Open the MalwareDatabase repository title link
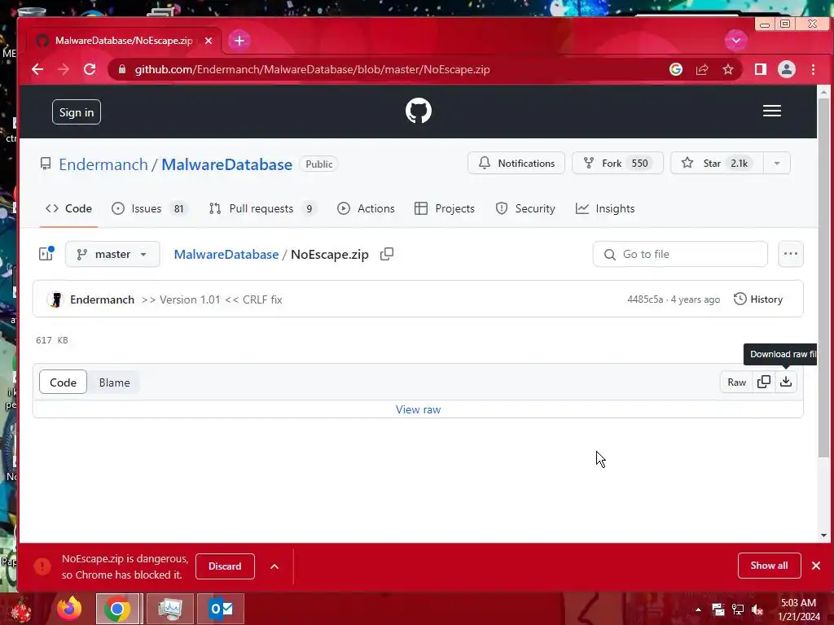Viewport: 834px width, 625px height. (x=226, y=164)
